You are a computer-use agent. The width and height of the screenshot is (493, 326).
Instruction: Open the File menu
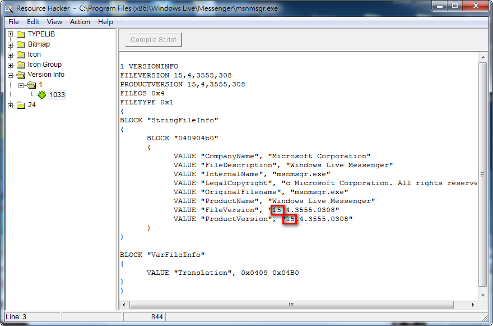tap(13, 22)
